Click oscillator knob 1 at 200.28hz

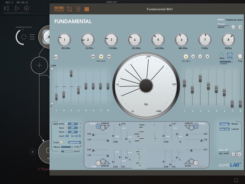(64, 40)
